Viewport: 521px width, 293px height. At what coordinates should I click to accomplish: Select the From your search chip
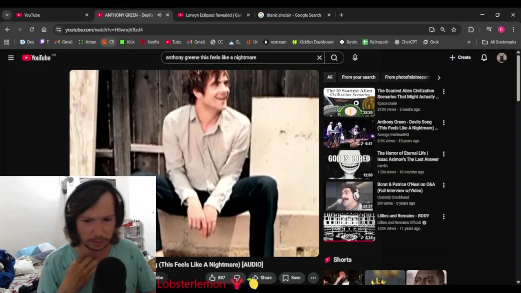(359, 77)
